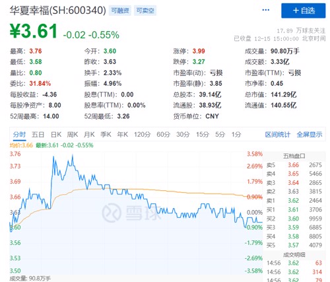Switch to the 月K chart tab
Screen dimensions: 330x282
[x=89, y=134]
